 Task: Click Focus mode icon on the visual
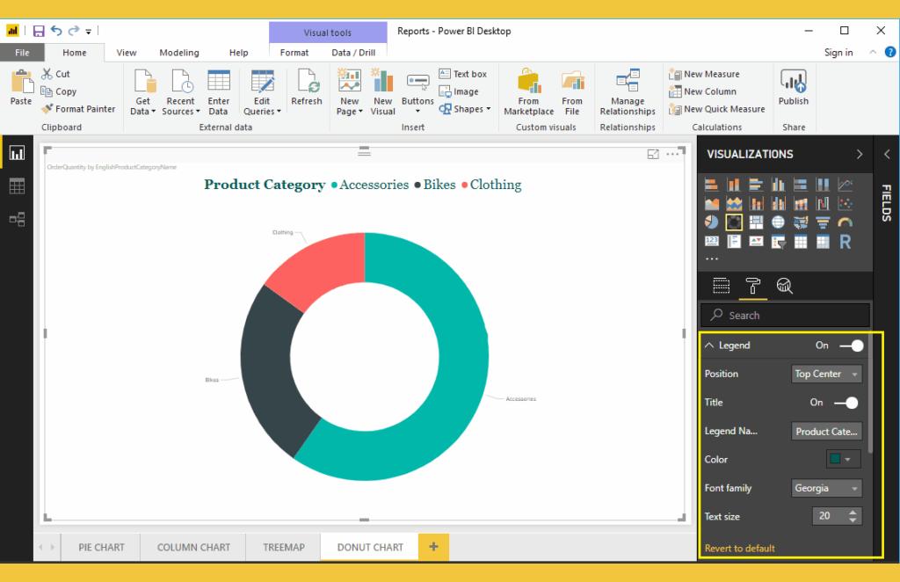click(653, 154)
